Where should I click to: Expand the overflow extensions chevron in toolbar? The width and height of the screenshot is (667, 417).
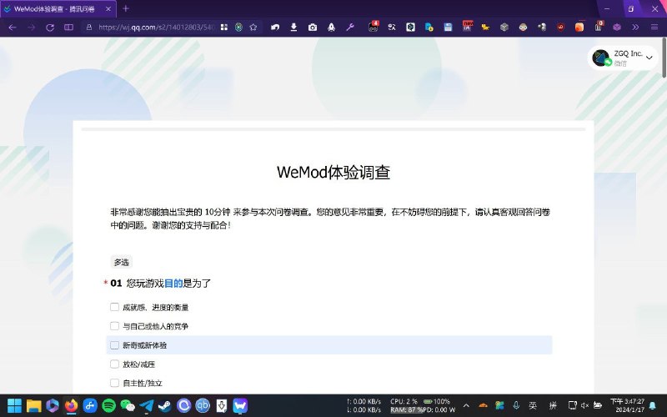click(636, 27)
